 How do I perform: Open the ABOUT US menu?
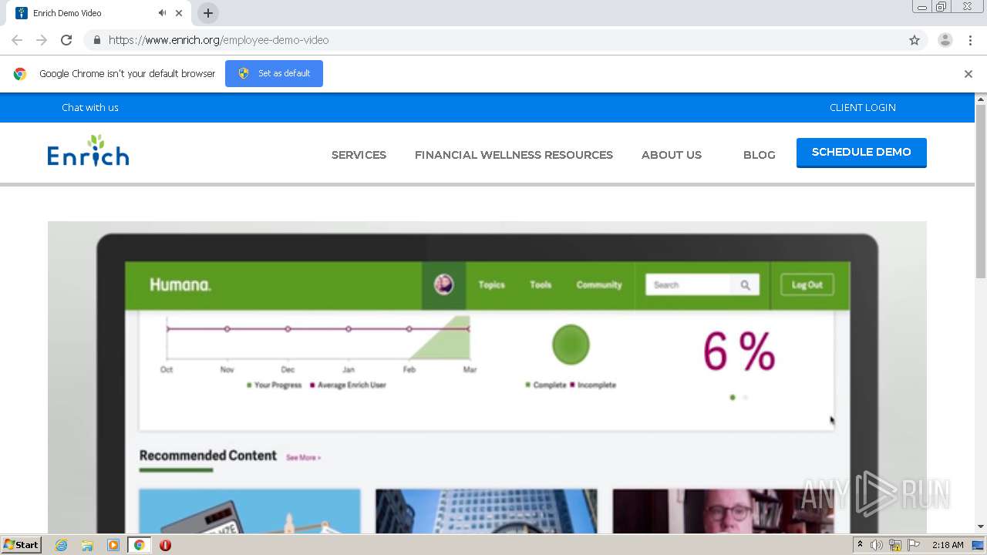(x=672, y=155)
